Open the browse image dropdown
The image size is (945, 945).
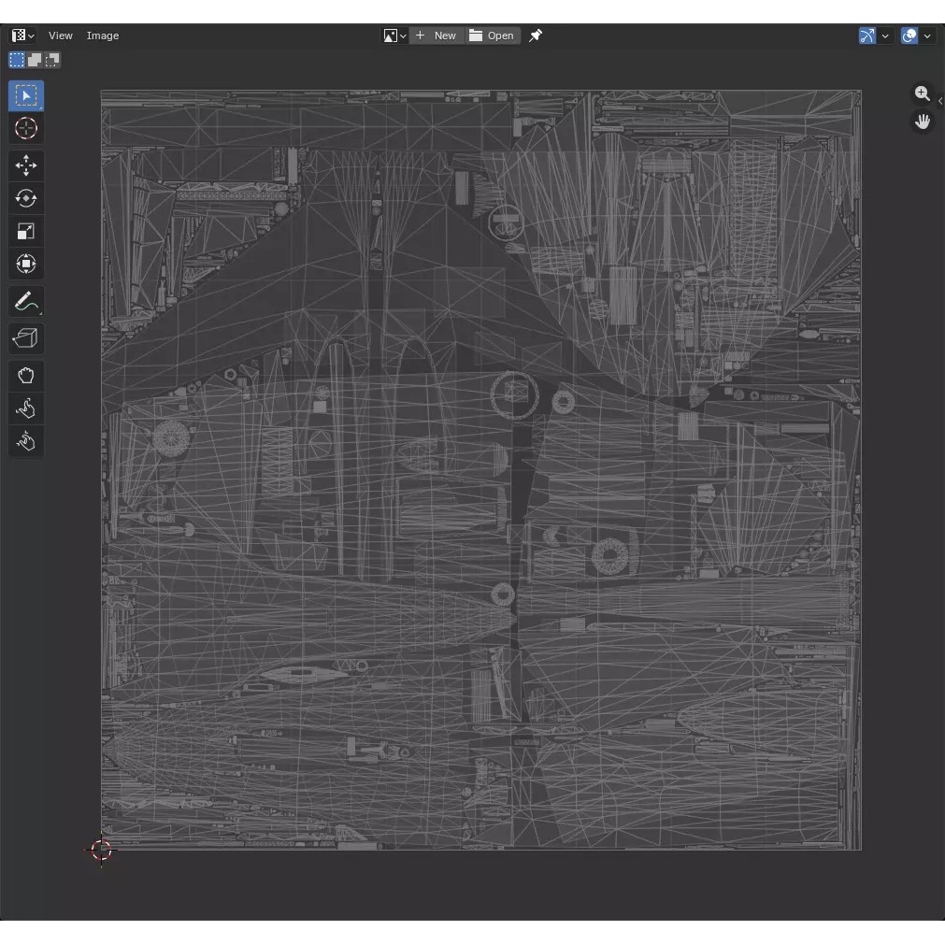[x=394, y=36]
